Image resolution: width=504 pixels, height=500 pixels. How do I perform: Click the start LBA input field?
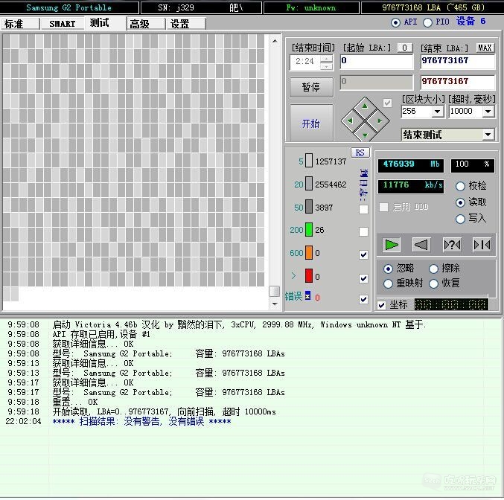point(377,61)
